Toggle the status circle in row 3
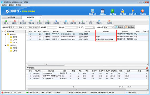The width and height of the screenshot is (150, 95). pos(43,39)
